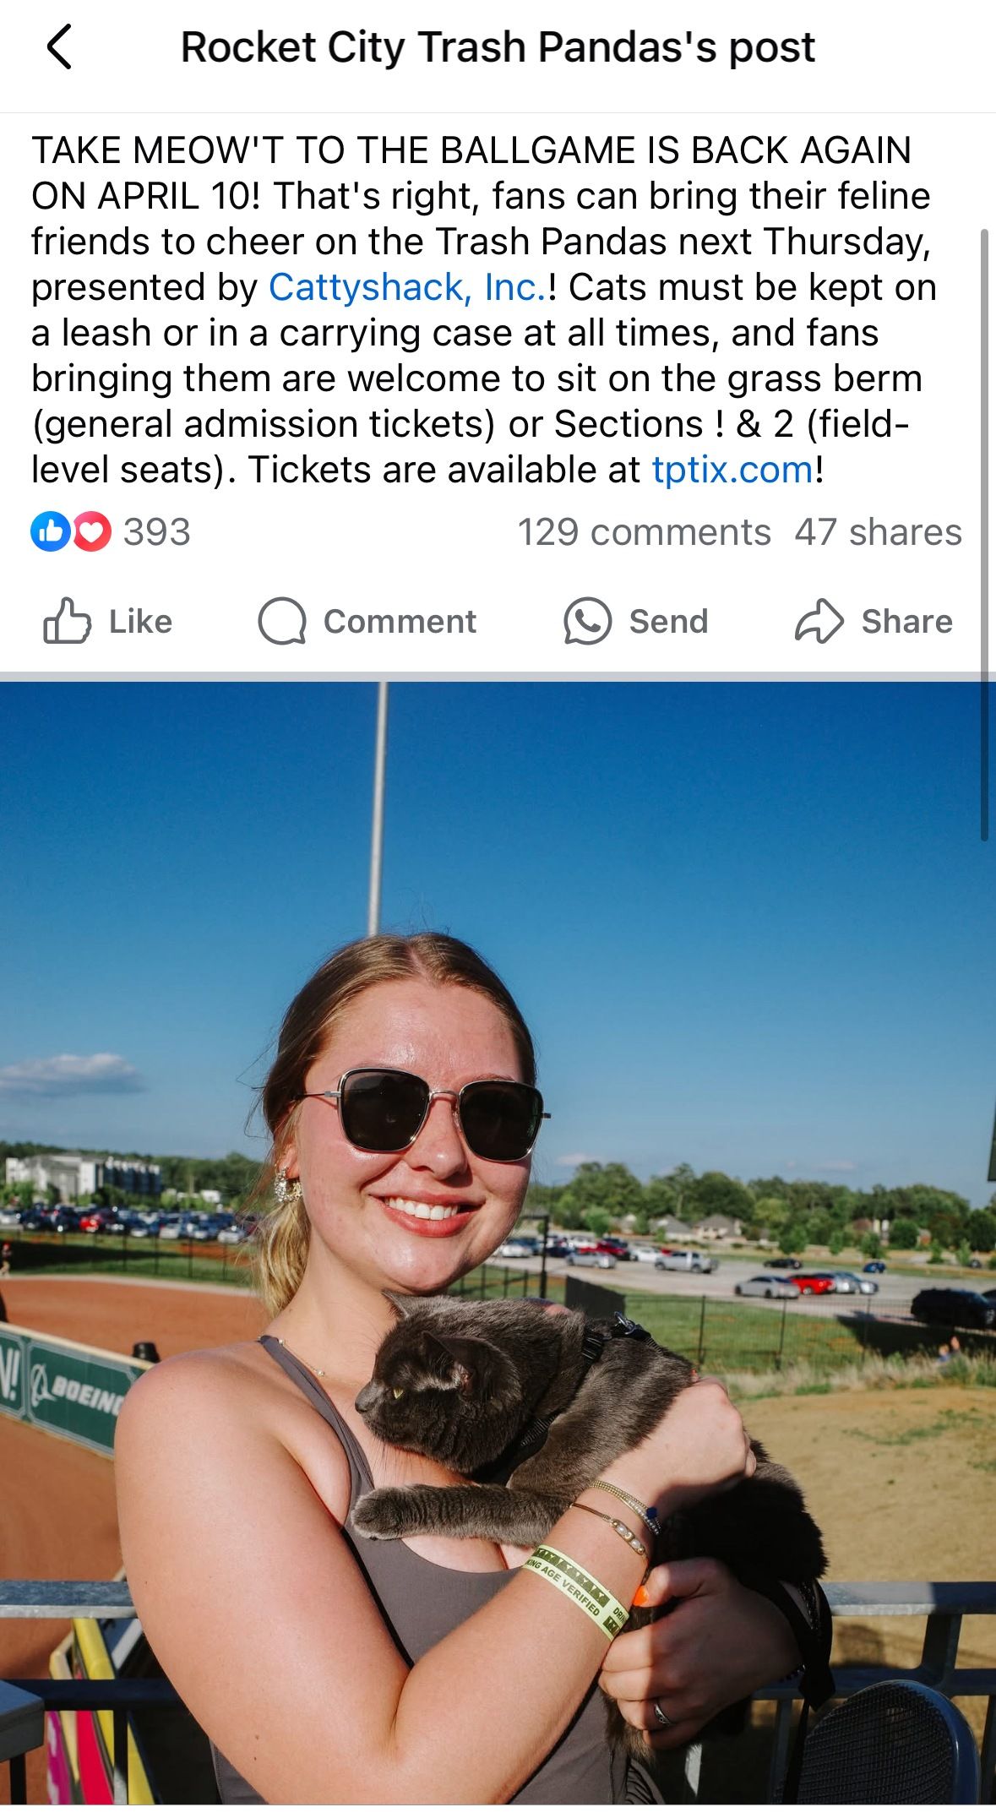This screenshot has width=996, height=1818.
Task: Open the tptix.com ticket link
Action: (x=732, y=470)
